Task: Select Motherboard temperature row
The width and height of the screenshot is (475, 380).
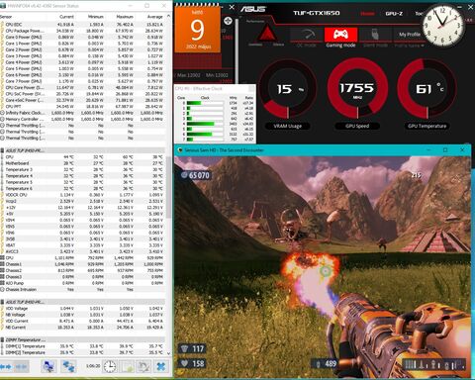Action: (x=82, y=163)
